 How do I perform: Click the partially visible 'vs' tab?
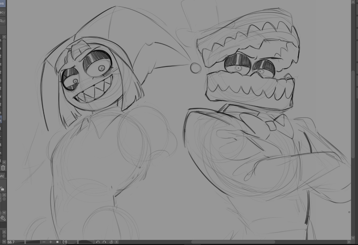(x=2, y=3)
